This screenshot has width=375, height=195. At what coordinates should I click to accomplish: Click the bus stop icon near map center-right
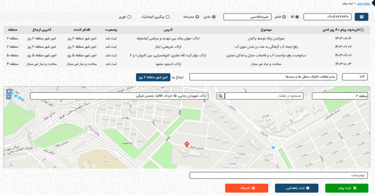(x=273, y=148)
